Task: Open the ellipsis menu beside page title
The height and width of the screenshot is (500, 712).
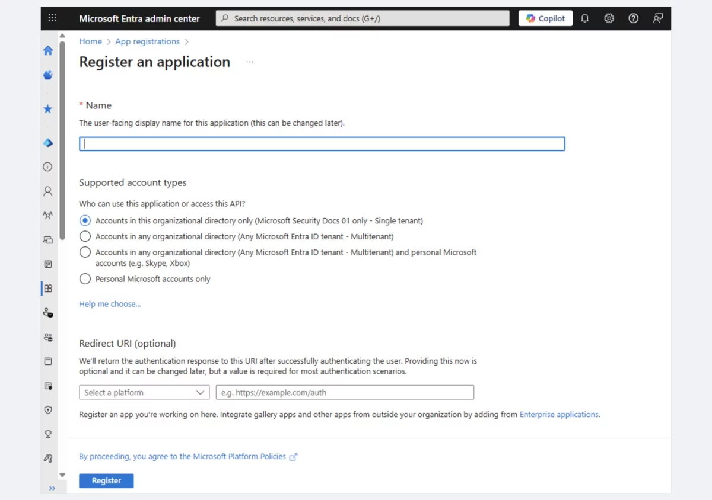Action: pos(250,62)
